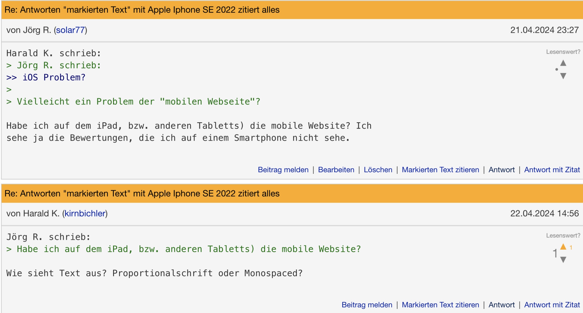Click Antwort on Jörg R.'s post
Screen dimensions: 583x313
tap(501, 170)
